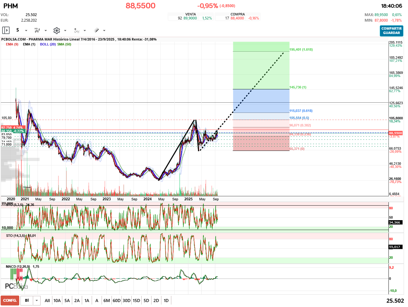Click the COMPARTIR GUARDAR button
The width and height of the screenshot is (408, 307).
pos(392,31)
